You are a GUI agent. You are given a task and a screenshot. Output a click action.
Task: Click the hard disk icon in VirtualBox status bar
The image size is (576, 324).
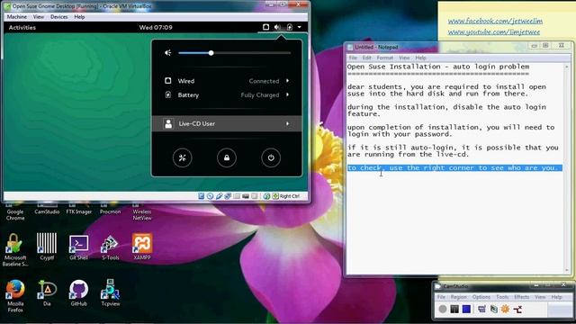point(202,196)
